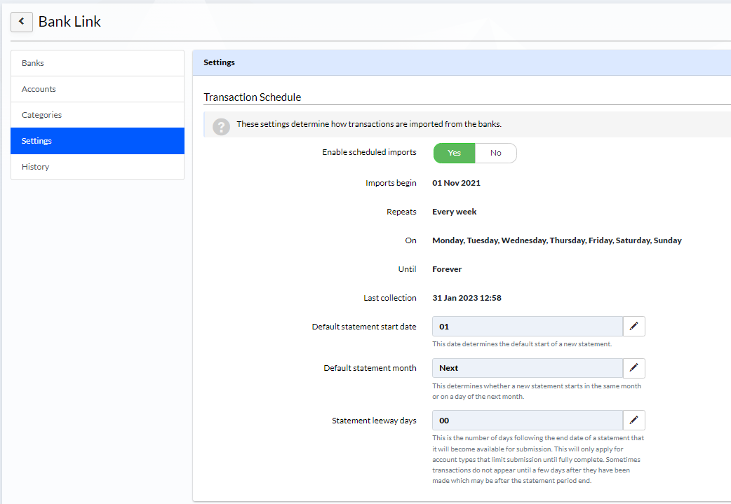Click the list of weekdays from Monday to Sunday
This screenshot has height=504, width=731.
point(556,241)
